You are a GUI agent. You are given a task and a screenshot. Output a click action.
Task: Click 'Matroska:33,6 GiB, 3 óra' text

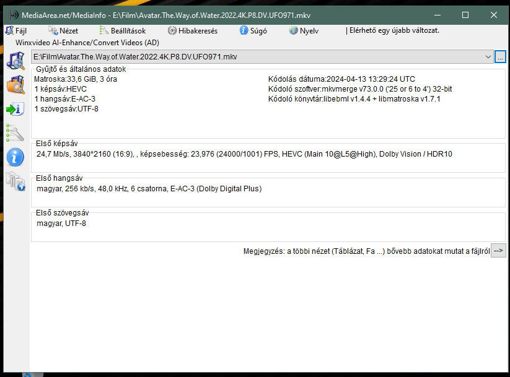coord(76,79)
